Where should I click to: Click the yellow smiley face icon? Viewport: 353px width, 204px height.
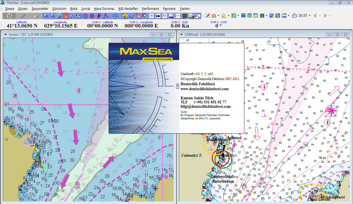[x=125, y=16]
